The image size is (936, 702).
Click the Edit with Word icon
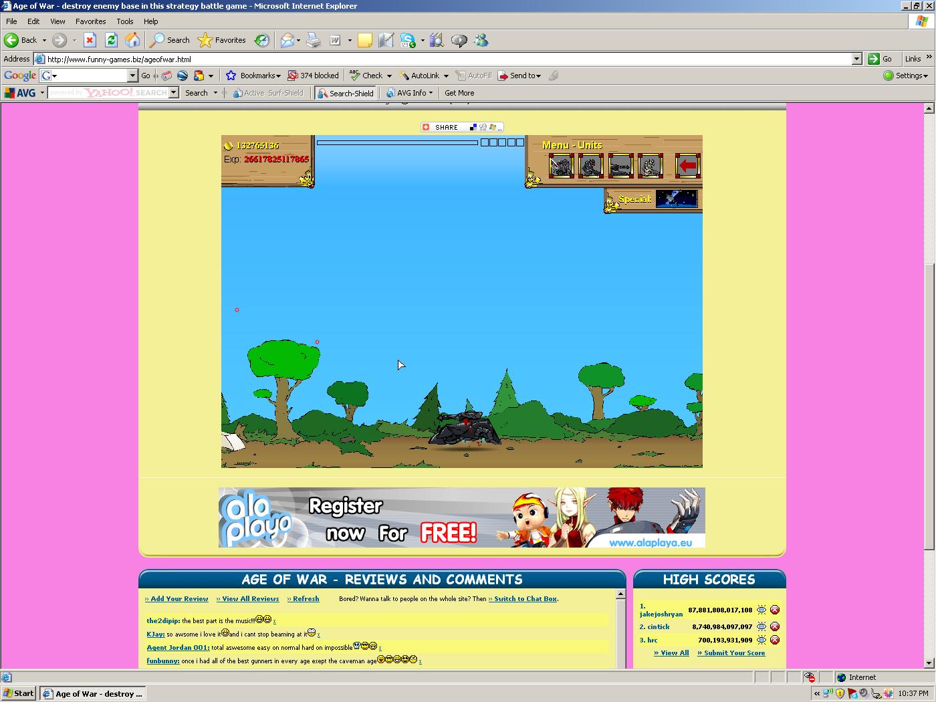point(335,40)
